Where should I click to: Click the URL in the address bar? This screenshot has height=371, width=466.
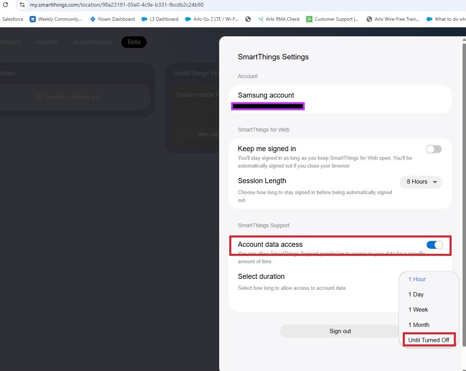[x=117, y=5]
